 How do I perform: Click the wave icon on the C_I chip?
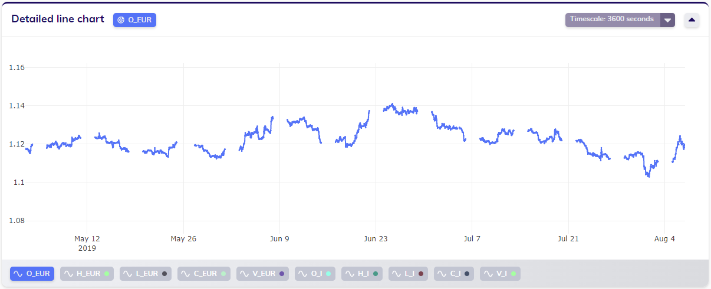pos(442,274)
